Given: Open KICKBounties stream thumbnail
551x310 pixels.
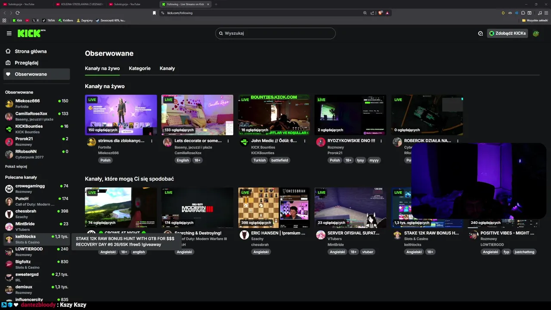Looking at the screenshot, I should tap(274, 115).
